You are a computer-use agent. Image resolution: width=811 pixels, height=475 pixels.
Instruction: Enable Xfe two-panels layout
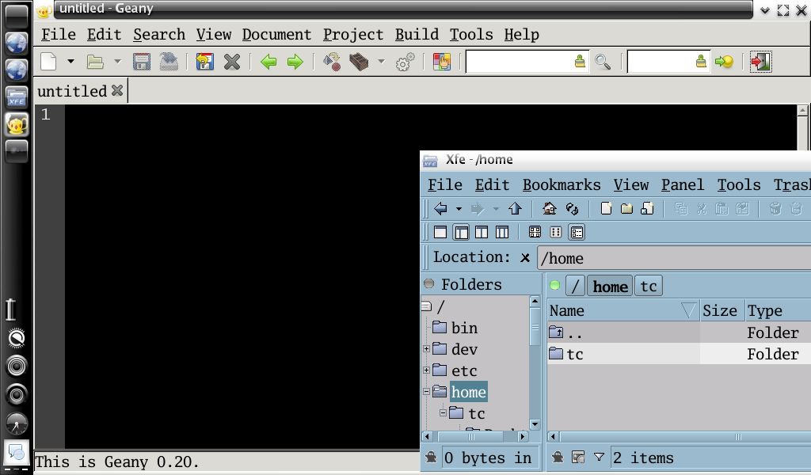pyautogui.click(x=482, y=233)
